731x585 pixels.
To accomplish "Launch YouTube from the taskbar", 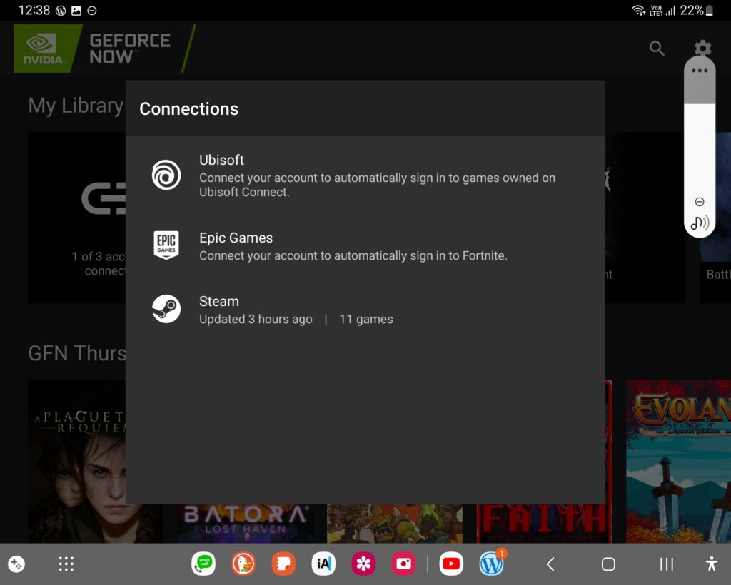I will (451, 564).
